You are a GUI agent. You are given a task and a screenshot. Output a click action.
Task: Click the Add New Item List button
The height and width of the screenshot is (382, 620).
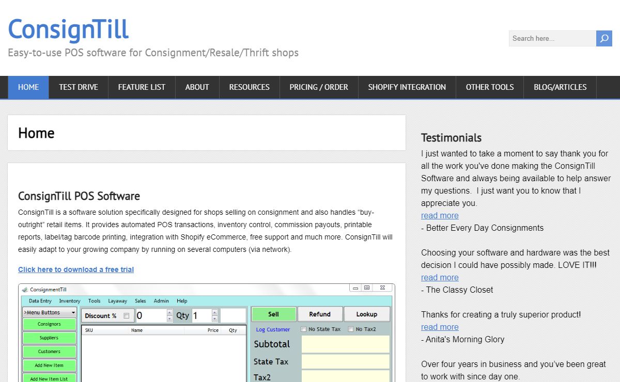pyautogui.click(x=49, y=378)
